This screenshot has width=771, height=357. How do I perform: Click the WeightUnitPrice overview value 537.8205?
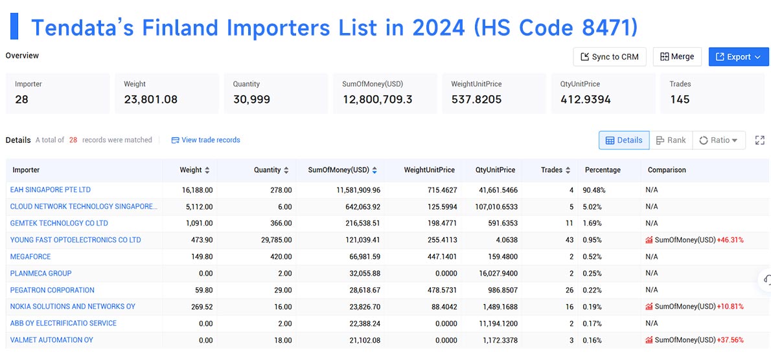point(476,100)
